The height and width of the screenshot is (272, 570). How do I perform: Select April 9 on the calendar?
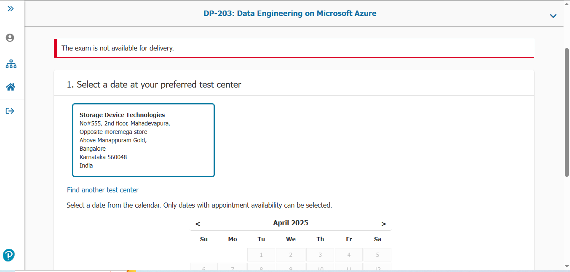(290, 269)
